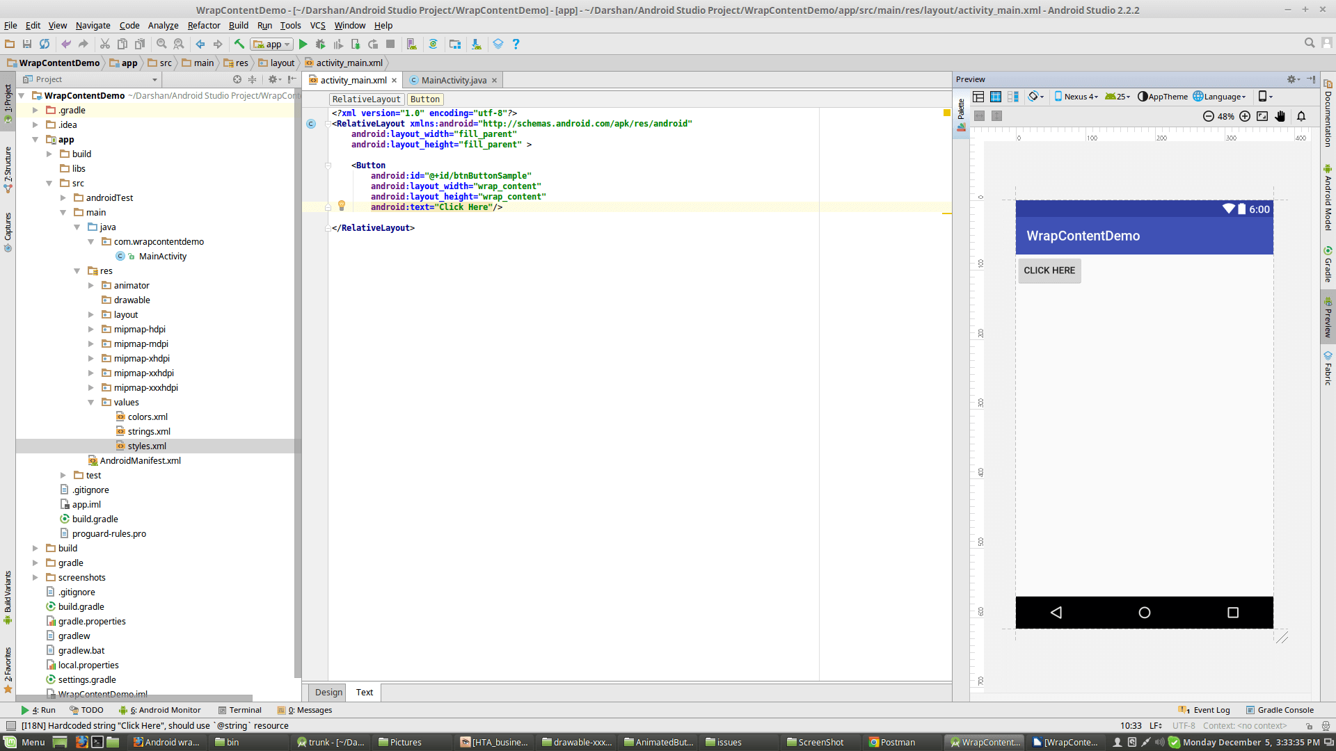Open Gradle Console in the status bar
The height and width of the screenshot is (751, 1336).
pos(1280,710)
